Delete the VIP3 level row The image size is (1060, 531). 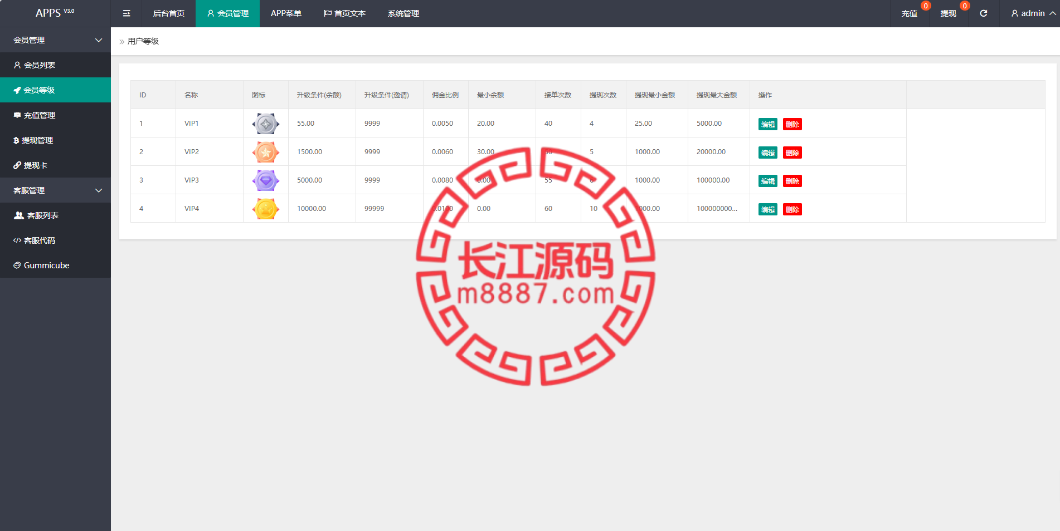[x=792, y=181]
